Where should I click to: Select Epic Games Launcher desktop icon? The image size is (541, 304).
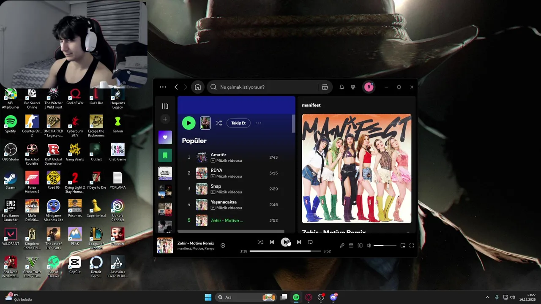click(11, 210)
